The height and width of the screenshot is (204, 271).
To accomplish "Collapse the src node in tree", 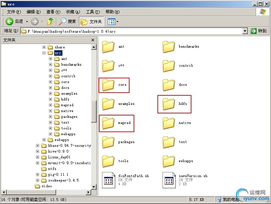I will [44, 53].
